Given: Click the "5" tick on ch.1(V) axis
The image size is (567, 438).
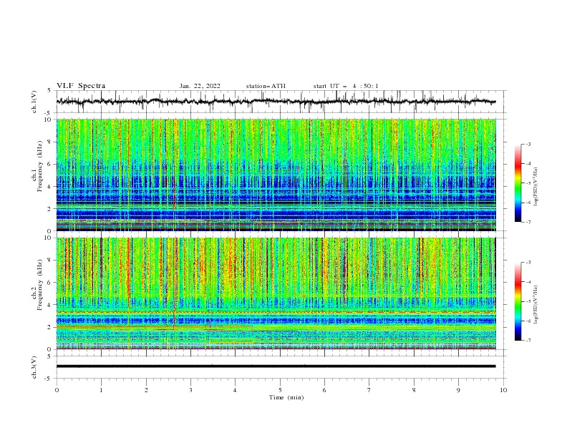Looking at the screenshot, I should pyautogui.click(x=50, y=91).
